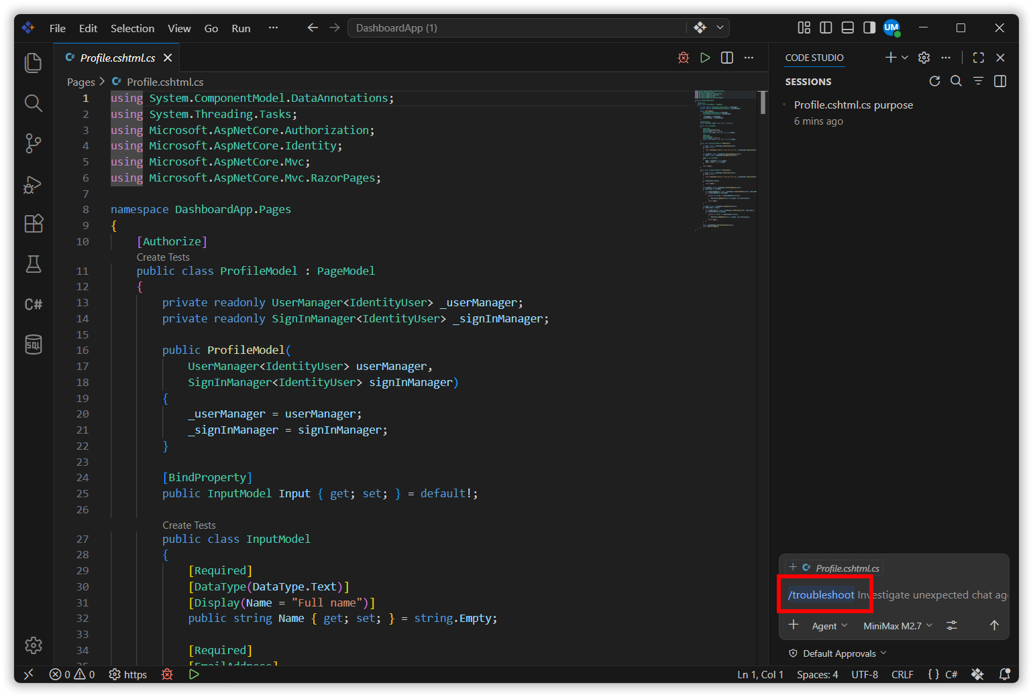Toggle the primary side bar
This screenshot has width=1033, height=697.
point(826,27)
